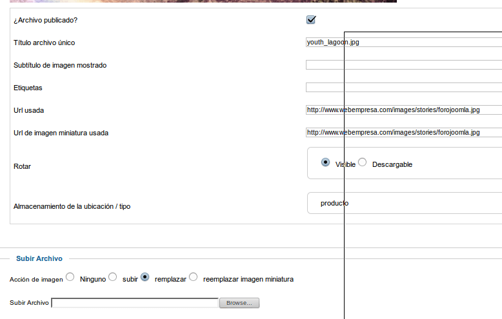Click the 'Título archivo único' label text
This screenshot has height=319, width=502.
click(44, 43)
